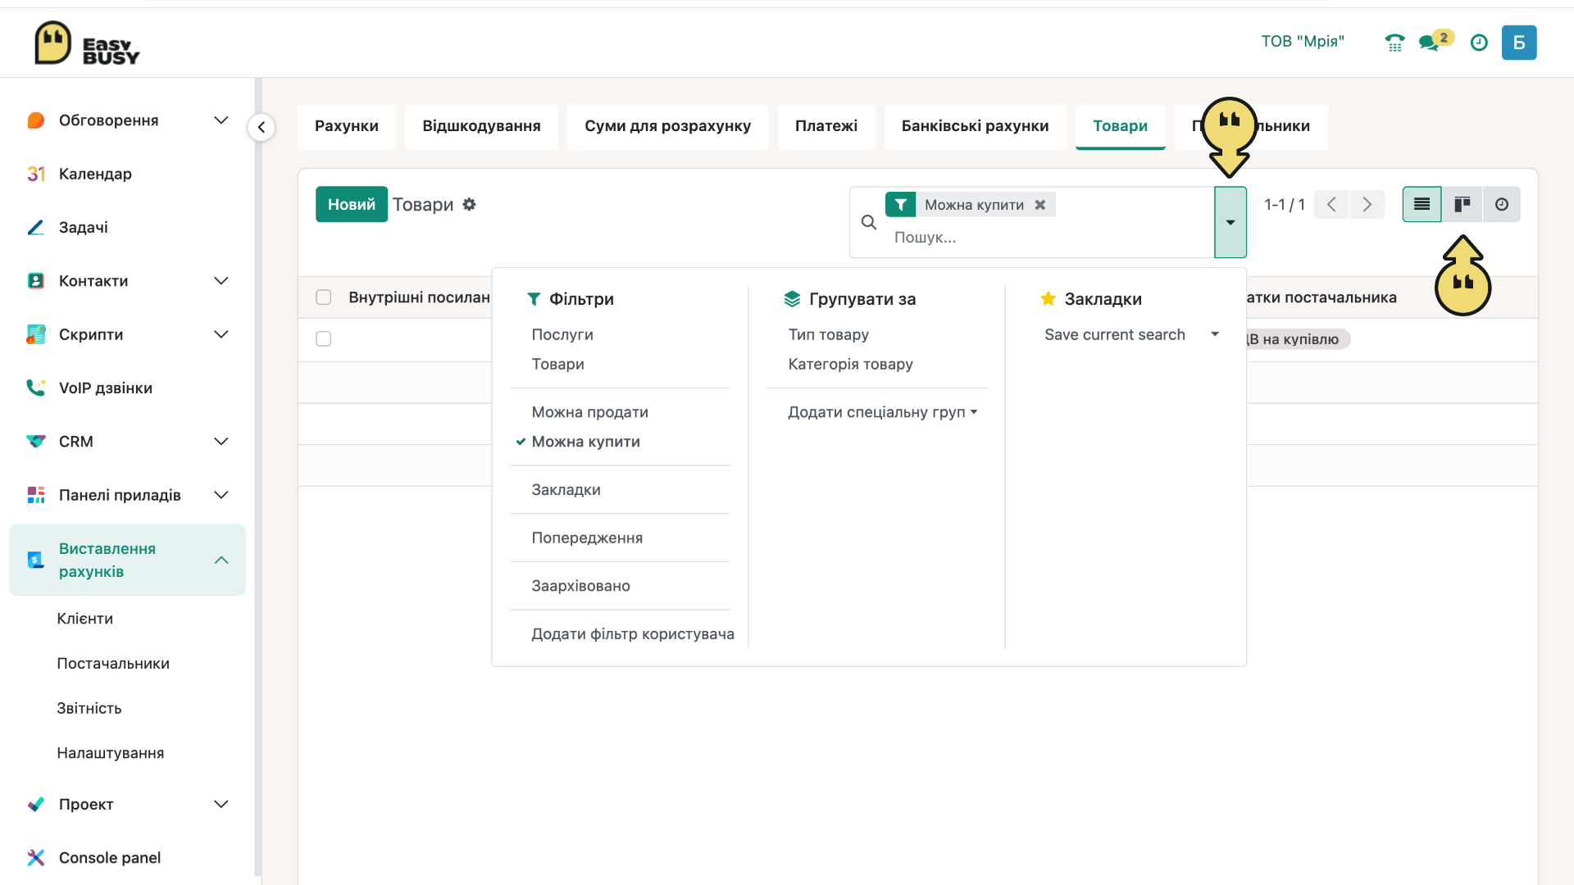Open company ТОВ "Мрія" selector
Viewport: 1574px width, 885px height.
point(1303,42)
